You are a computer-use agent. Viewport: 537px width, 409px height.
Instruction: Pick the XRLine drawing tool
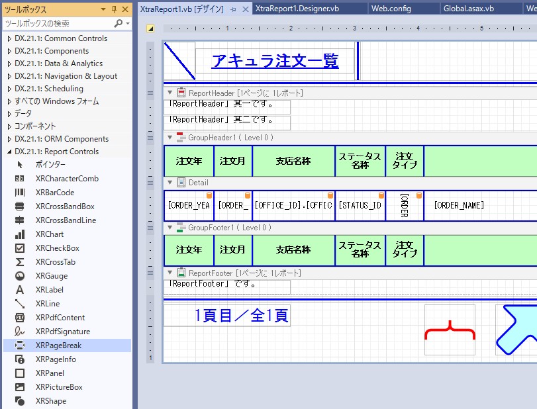(x=48, y=304)
